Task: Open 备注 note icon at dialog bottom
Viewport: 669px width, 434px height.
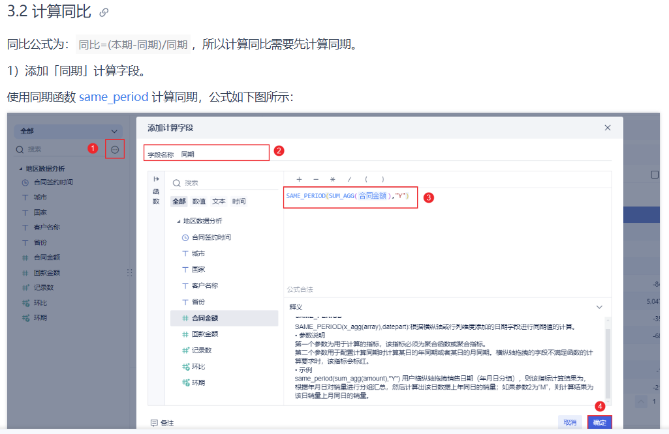Action: click(154, 423)
